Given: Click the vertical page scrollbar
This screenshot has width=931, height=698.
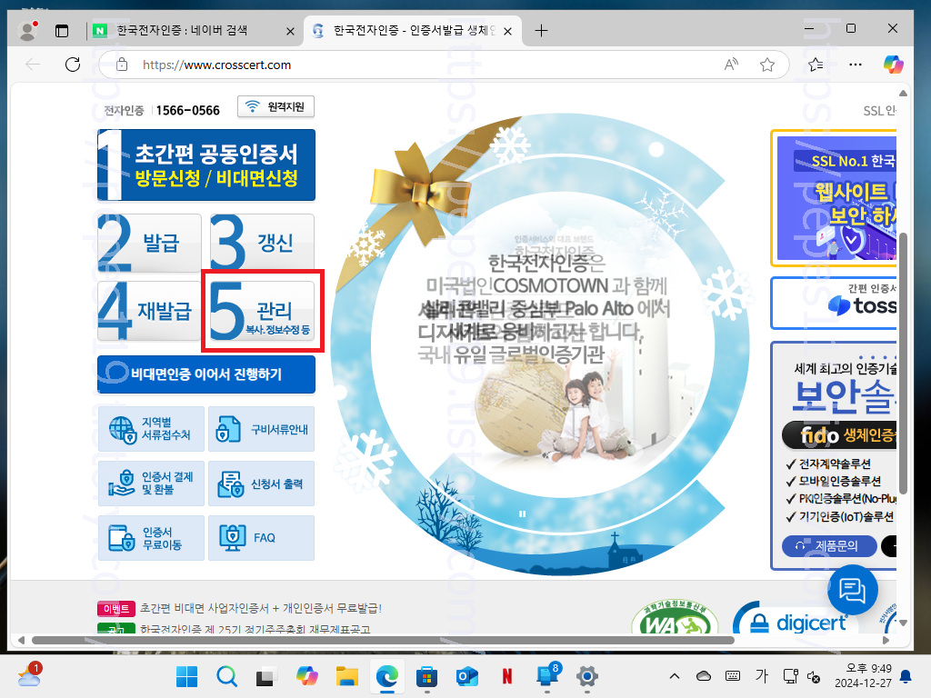Looking at the screenshot, I should coord(903,364).
